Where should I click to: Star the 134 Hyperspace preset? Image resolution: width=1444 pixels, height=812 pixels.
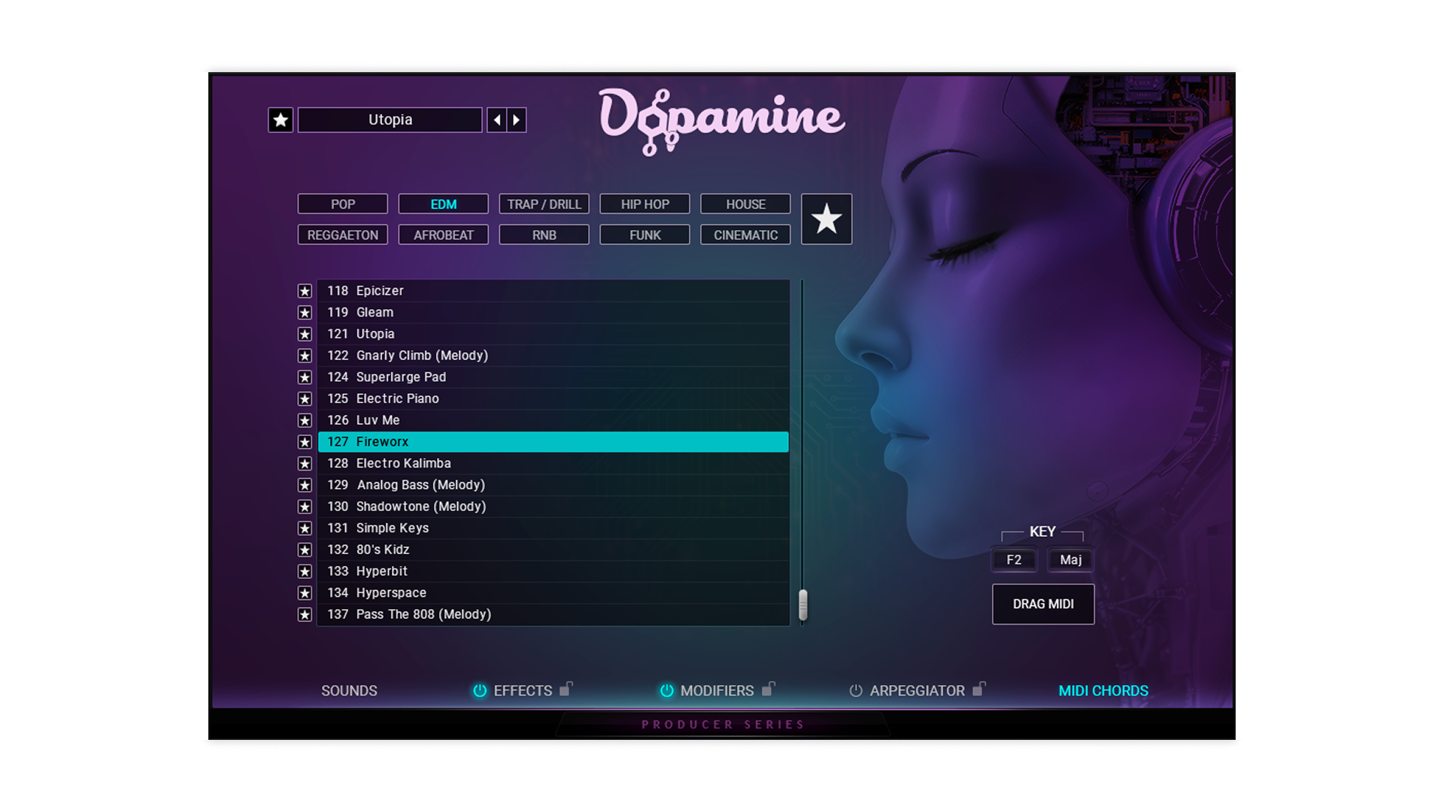[x=305, y=593]
